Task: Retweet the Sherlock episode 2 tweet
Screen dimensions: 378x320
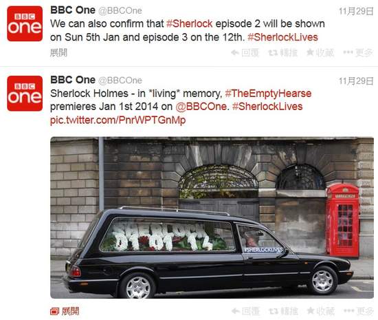Action: pos(282,52)
